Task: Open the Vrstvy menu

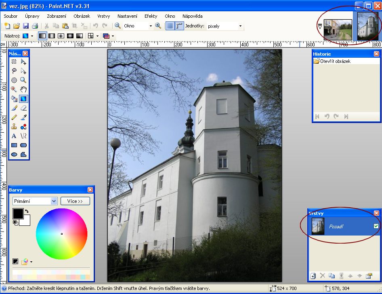Action: point(104,16)
